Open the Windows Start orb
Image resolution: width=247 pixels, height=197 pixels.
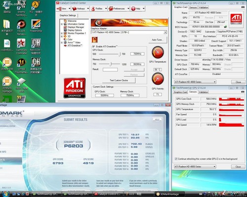click(5, 194)
